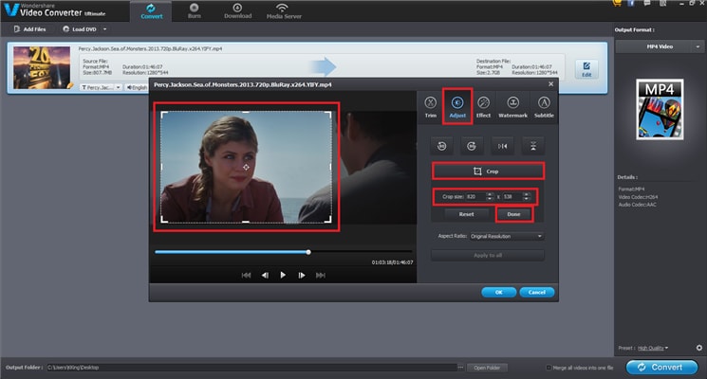This screenshot has height=379, width=707.
Task: Play the video preview
Action: click(x=283, y=275)
